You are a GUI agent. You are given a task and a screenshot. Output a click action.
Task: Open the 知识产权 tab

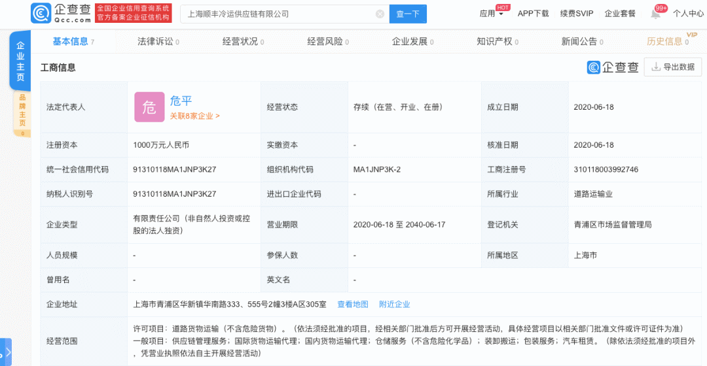498,41
